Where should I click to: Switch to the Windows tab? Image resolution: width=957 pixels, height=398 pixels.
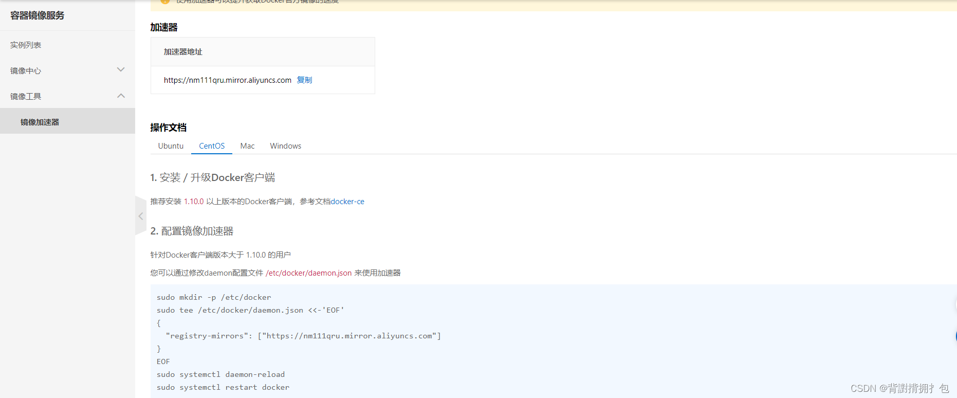(x=286, y=146)
